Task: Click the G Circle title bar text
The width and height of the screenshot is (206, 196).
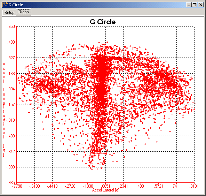Action: coord(16,5)
